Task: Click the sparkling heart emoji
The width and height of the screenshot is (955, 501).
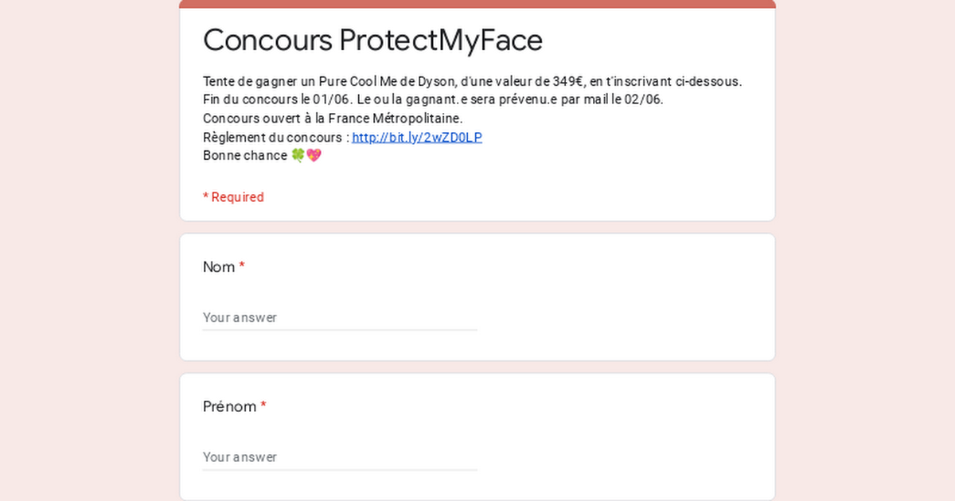Action: (x=314, y=155)
